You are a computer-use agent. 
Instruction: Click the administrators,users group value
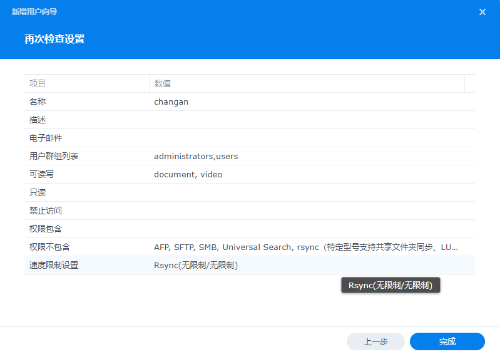(196, 156)
